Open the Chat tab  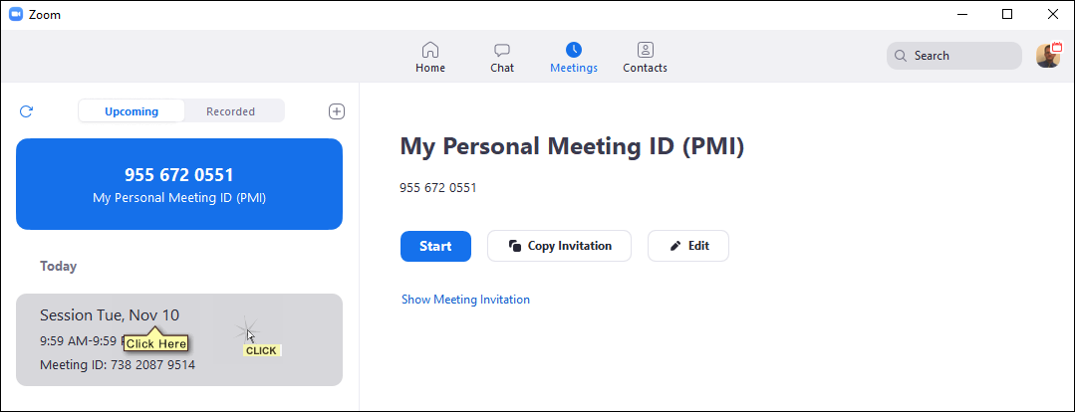click(x=502, y=58)
